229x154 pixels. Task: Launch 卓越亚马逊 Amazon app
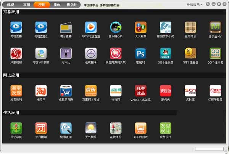[66, 91]
